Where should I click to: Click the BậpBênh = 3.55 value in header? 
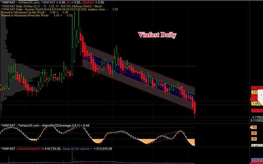[x=93, y=2]
